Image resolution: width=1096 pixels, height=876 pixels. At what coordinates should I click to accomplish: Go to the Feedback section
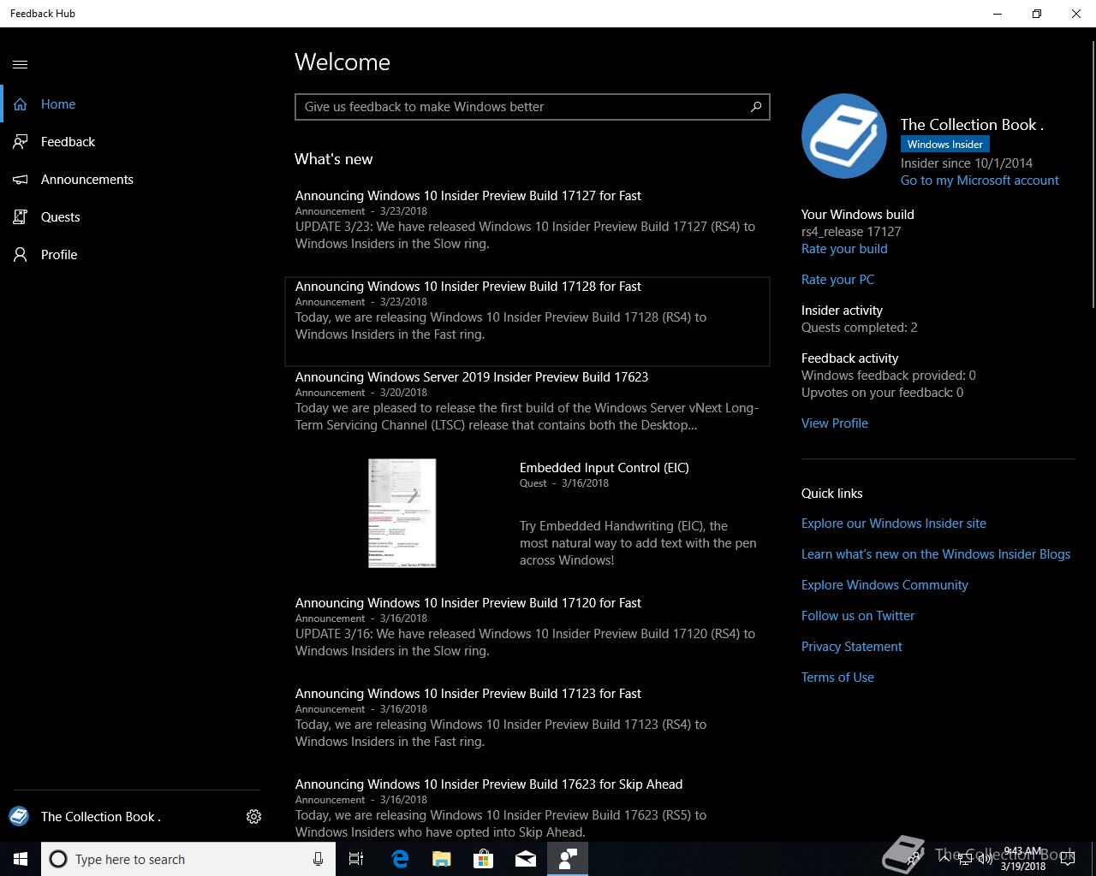68,142
